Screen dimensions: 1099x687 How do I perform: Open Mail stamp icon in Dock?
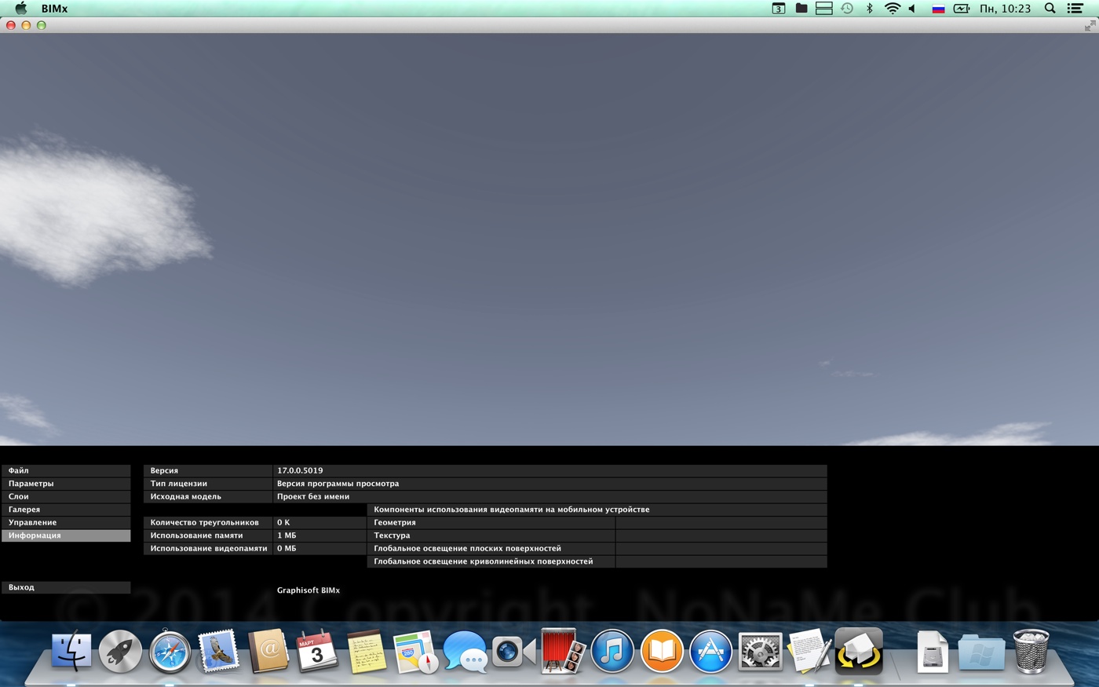(218, 652)
